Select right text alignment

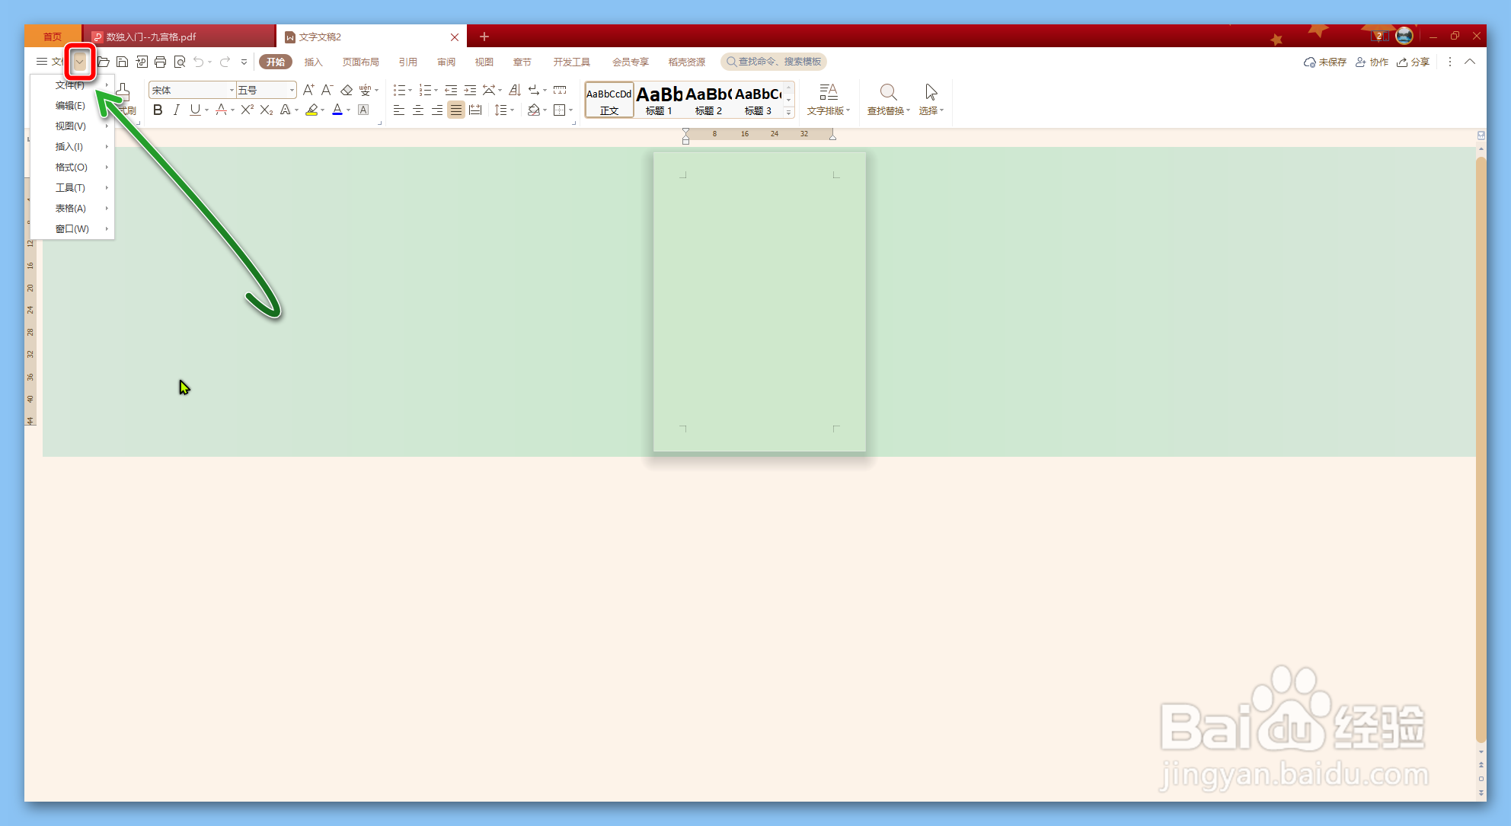437,110
